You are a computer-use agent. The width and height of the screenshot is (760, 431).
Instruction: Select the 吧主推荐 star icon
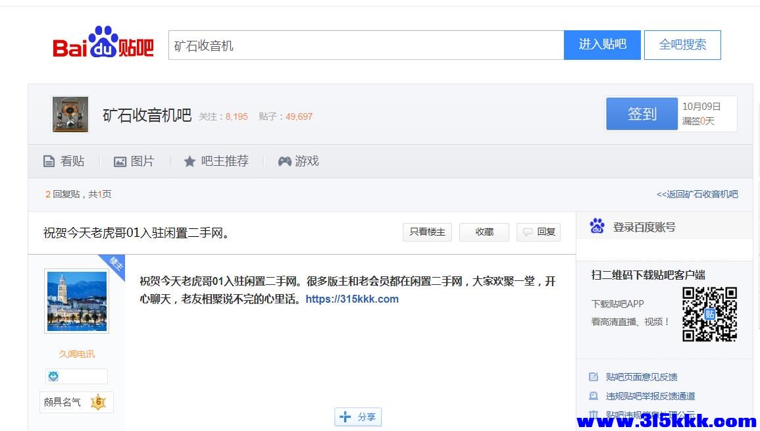[x=190, y=161]
